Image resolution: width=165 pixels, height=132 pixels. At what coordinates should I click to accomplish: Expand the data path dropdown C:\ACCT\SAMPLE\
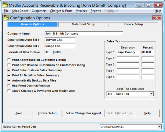click(x=159, y=127)
